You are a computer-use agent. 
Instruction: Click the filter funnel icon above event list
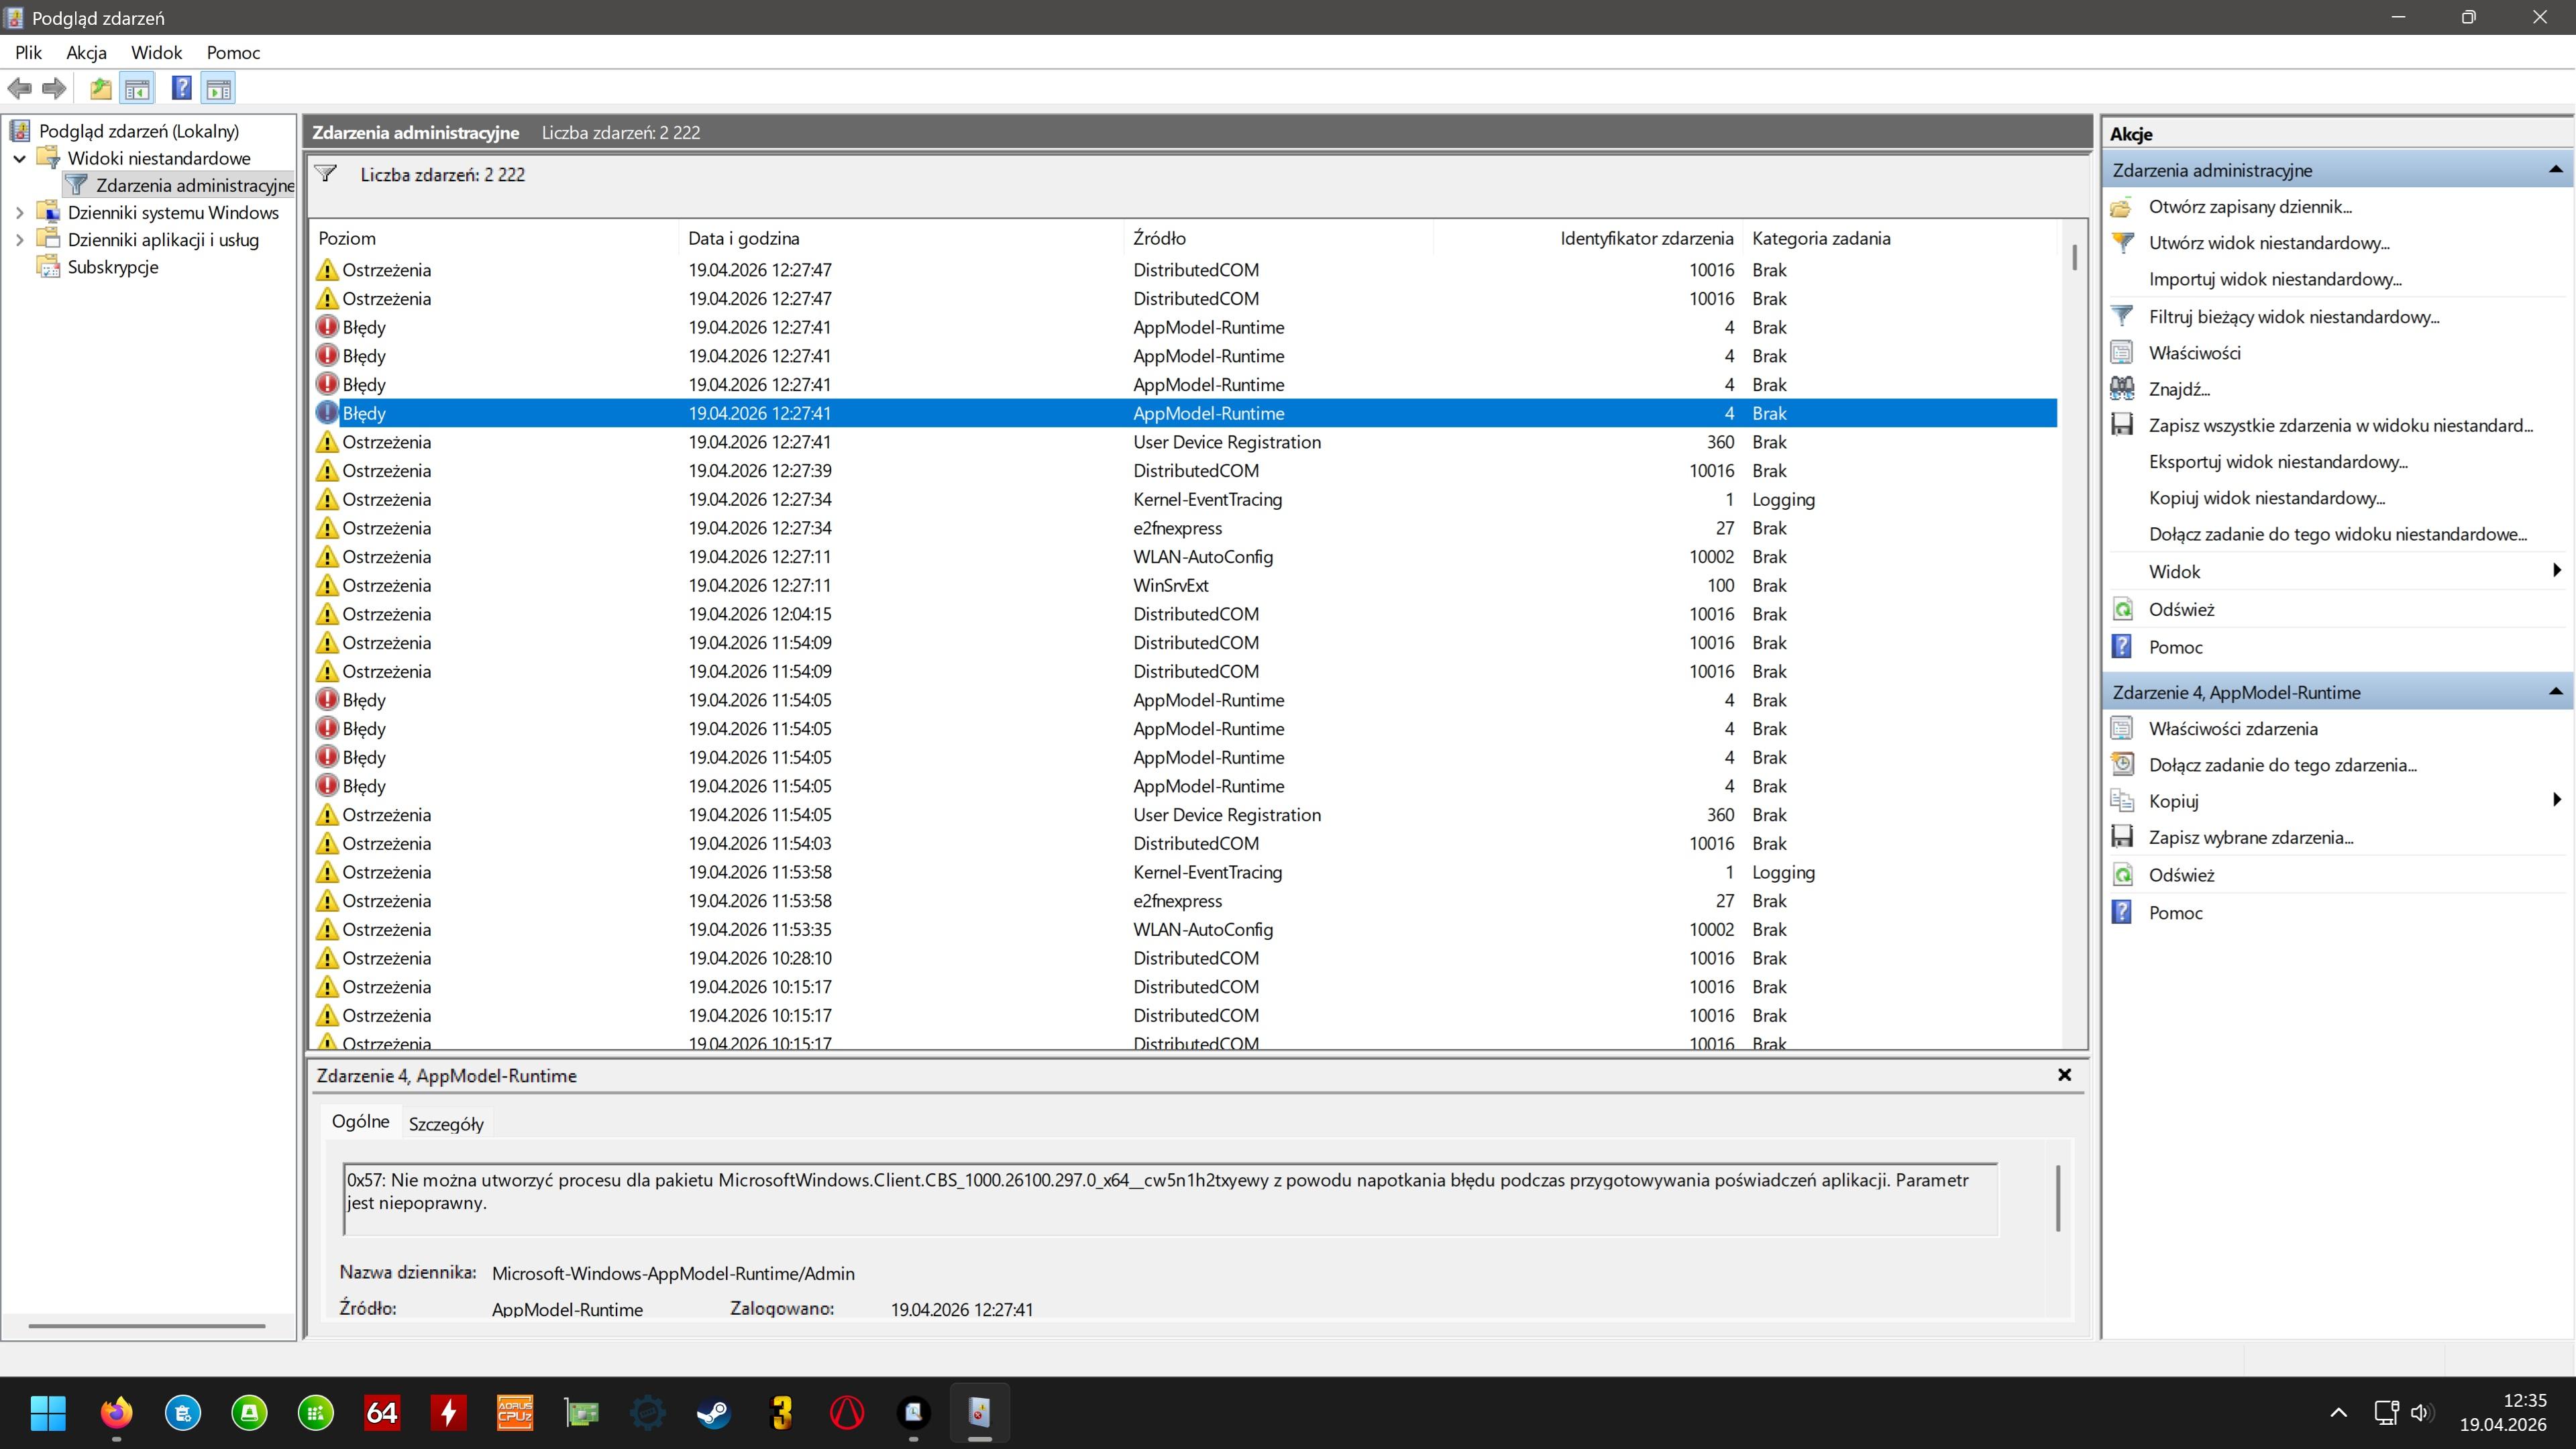coord(326,174)
